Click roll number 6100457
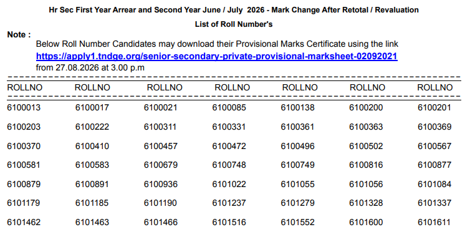This screenshot has height=227, width=470. [161, 146]
